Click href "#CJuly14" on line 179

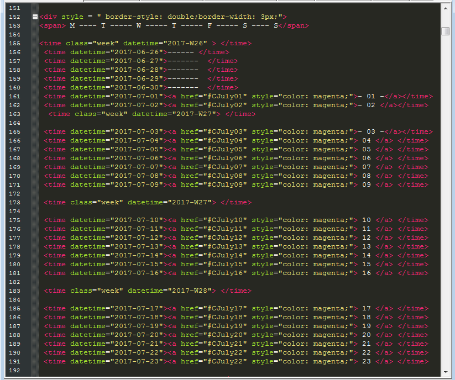pos(225,256)
